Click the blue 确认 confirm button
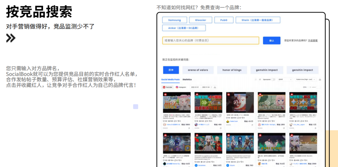 [x=271, y=40]
